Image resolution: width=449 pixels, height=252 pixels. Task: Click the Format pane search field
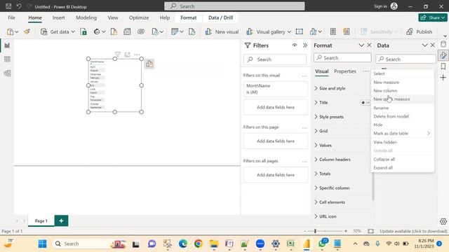tap(342, 57)
